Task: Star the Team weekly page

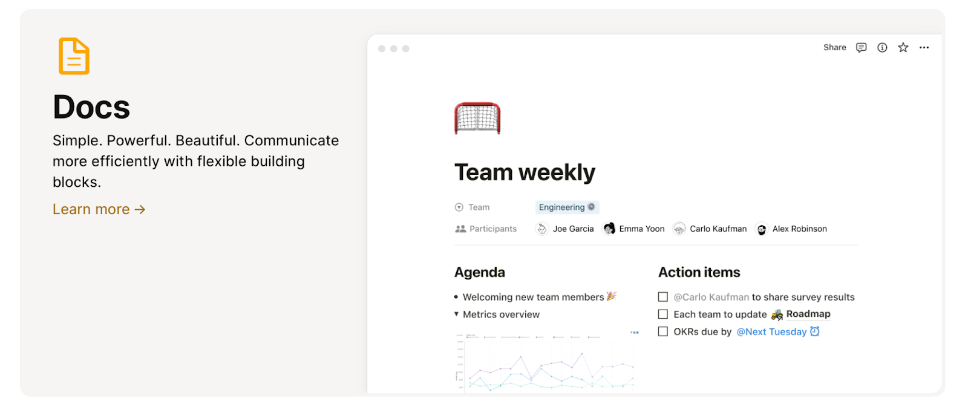Action: point(903,47)
